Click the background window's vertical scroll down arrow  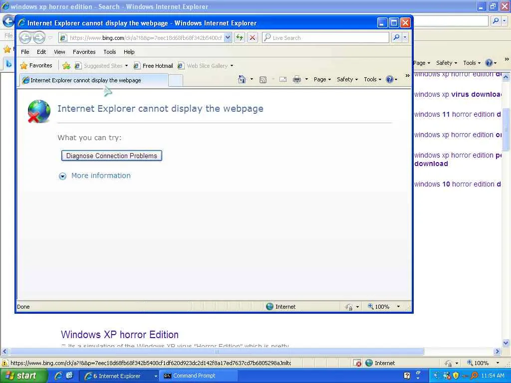pyautogui.click(x=506, y=342)
